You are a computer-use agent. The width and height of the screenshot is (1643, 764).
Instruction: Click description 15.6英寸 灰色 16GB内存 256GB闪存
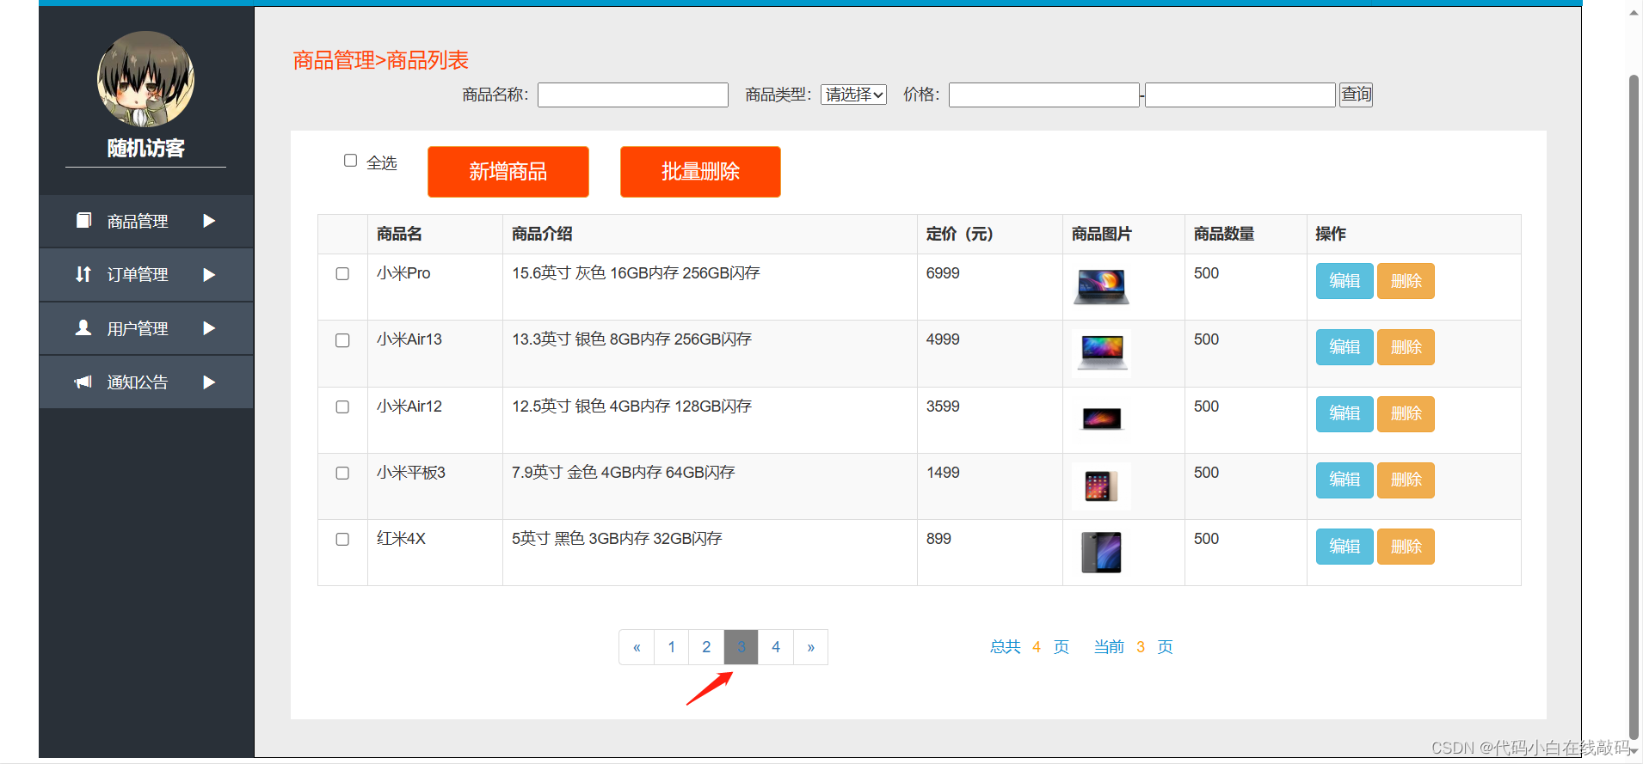point(636,273)
